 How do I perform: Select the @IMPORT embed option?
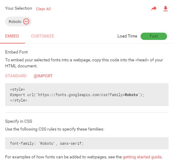[x=43, y=76]
